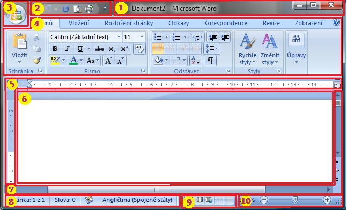
Task: Toggle subscript x₂ formatting
Action: pyautogui.click(x=112, y=49)
